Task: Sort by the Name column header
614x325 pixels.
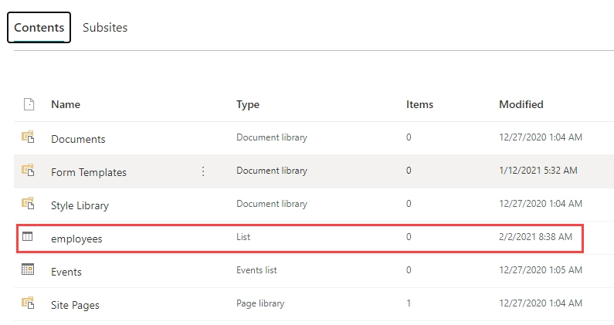Action: (66, 104)
